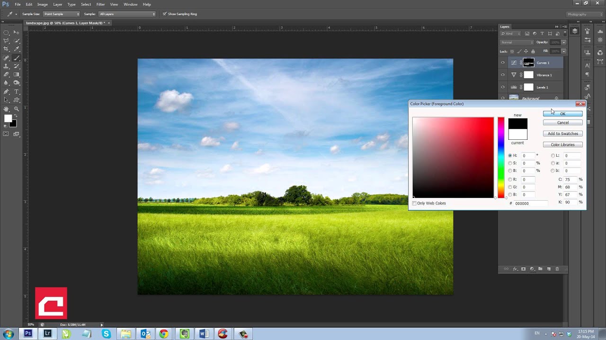Hide the Vibrance 1 layer

pos(503,75)
